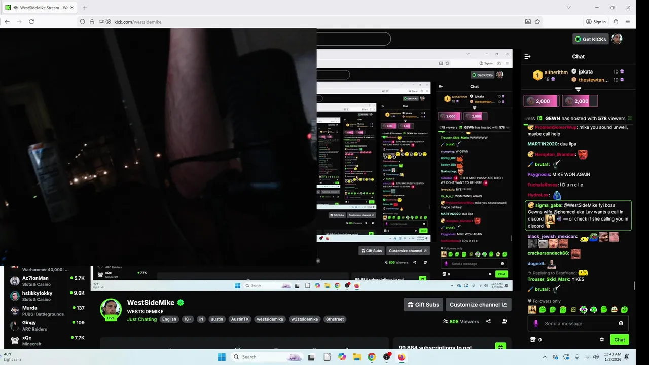This screenshot has width=649, height=365.
Task: Open xQc channel in sidebar
Action: pyautogui.click(x=47, y=340)
